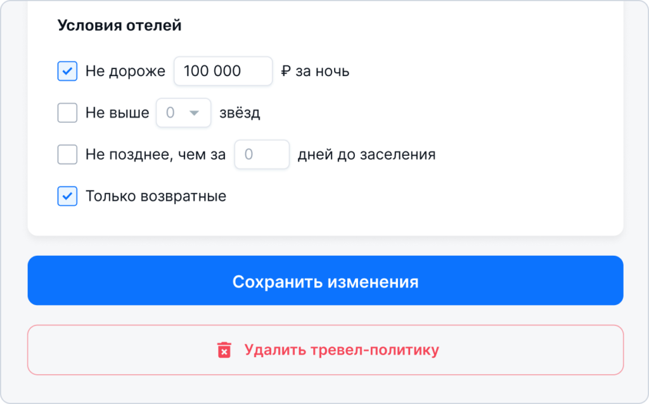Viewport: 649px width, 404px height.
Task: Click the days before check-in input field
Action: [x=262, y=155]
